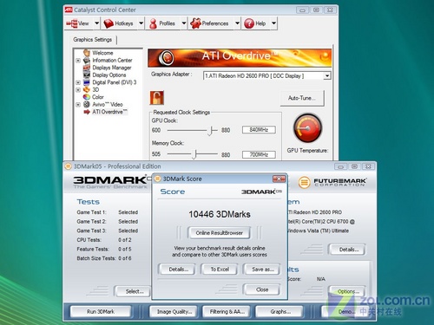Click the Graphs button

pos(280,311)
